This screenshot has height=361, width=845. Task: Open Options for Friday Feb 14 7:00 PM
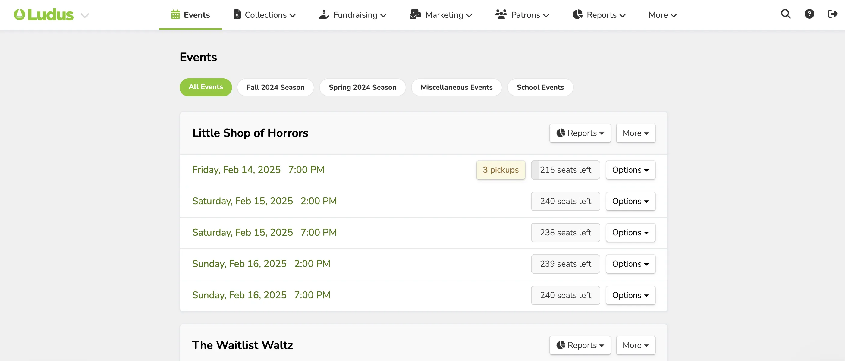point(630,170)
